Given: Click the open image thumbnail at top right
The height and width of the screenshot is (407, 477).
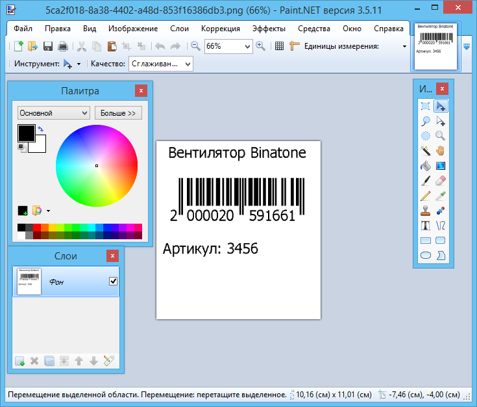Looking at the screenshot, I should [x=435, y=46].
